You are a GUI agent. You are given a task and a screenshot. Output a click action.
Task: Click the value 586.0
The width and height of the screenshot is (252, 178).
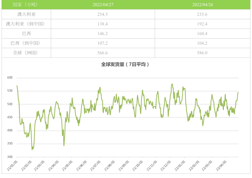tap(202, 53)
